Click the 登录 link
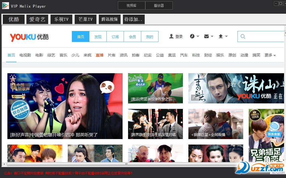 179,36
